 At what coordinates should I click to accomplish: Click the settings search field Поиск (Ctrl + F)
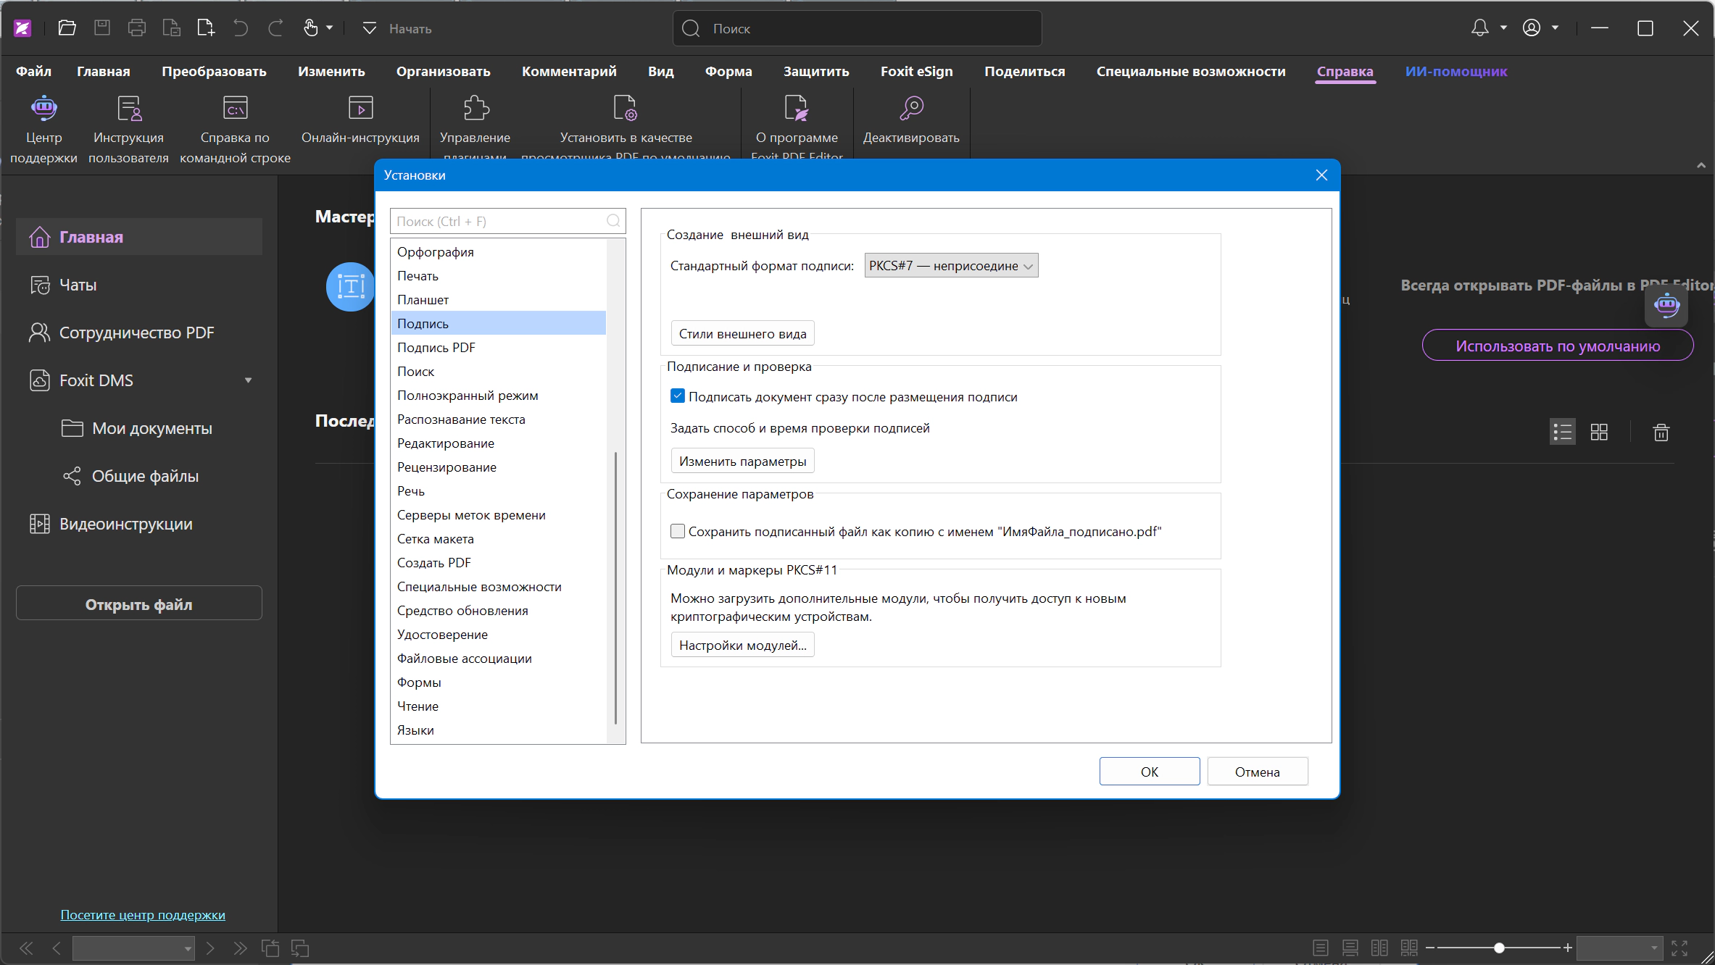pyautogui.click(x=507, y=221)
